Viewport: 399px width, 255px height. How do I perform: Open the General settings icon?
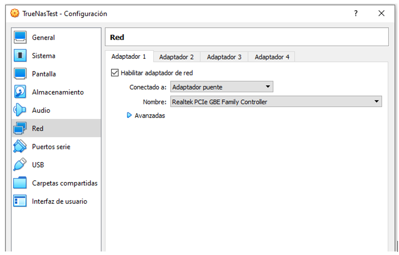point(20,37)
